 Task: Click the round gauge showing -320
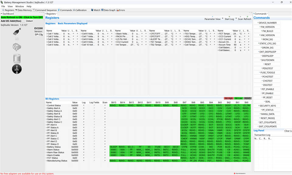17,69
